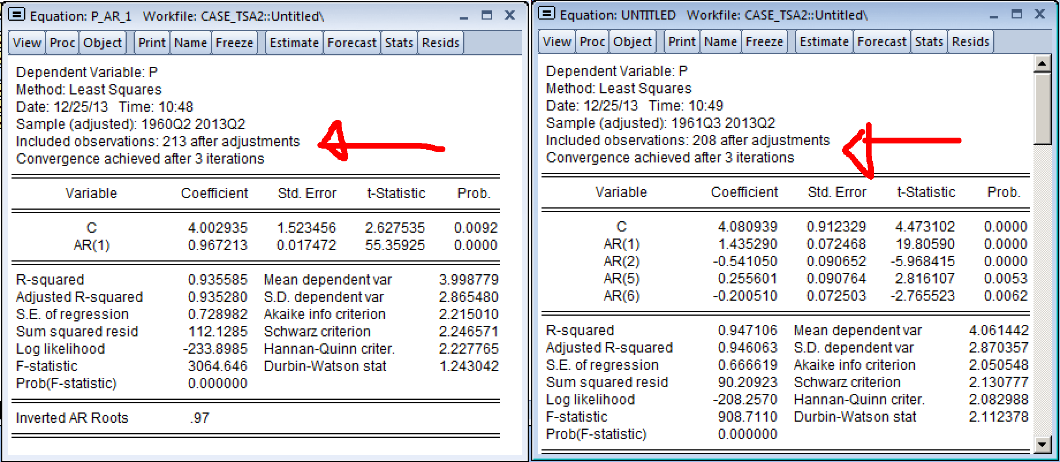The image size is (1060, 462).
Task: Click the P_AR_1 equation window system icon
Action: coord(17,15)
